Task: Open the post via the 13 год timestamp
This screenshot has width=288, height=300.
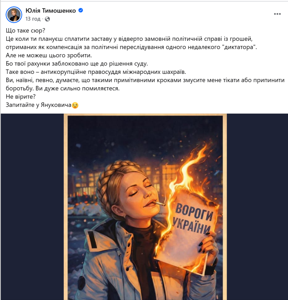Action: point(33,19)
